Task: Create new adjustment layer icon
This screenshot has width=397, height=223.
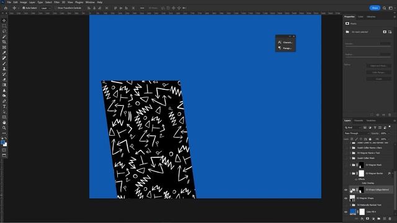Action: (x=373, y=219)
